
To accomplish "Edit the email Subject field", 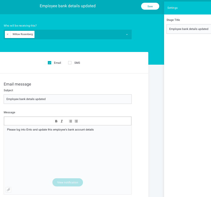I will pos(68,99).
